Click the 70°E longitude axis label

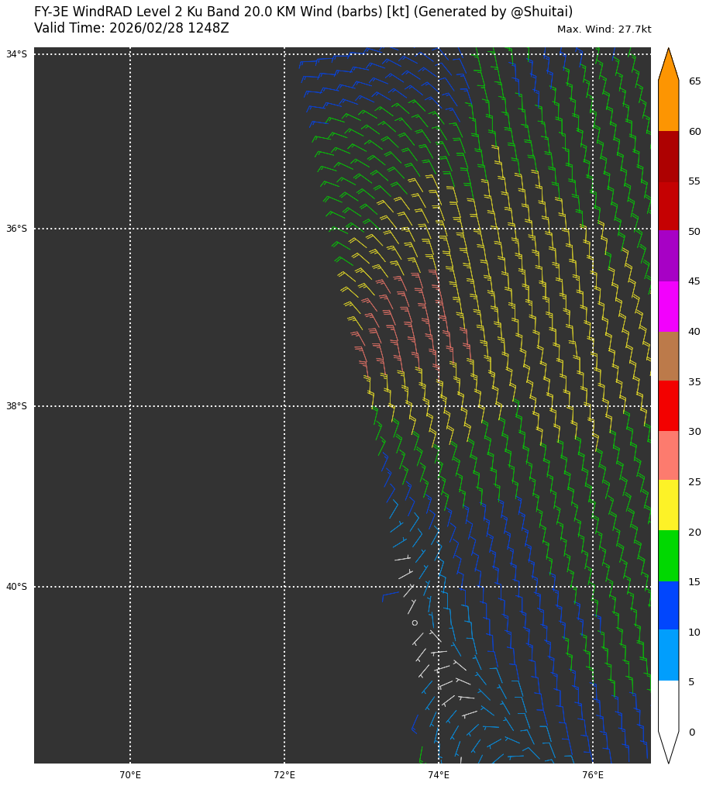coord(130,775)
